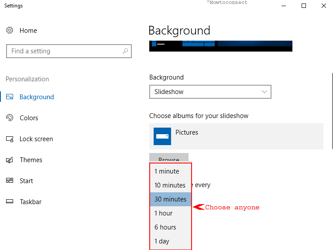Expand the Slideshow background dropdown
Image resolution: width=333 pixels, height=250 pixels.
click(x=210, y=92)
